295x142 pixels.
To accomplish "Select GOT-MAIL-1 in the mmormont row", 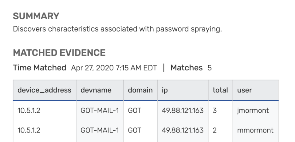I will point(100,130).
